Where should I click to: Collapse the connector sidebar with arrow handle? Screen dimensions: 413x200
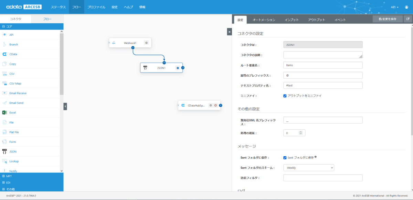65,107
